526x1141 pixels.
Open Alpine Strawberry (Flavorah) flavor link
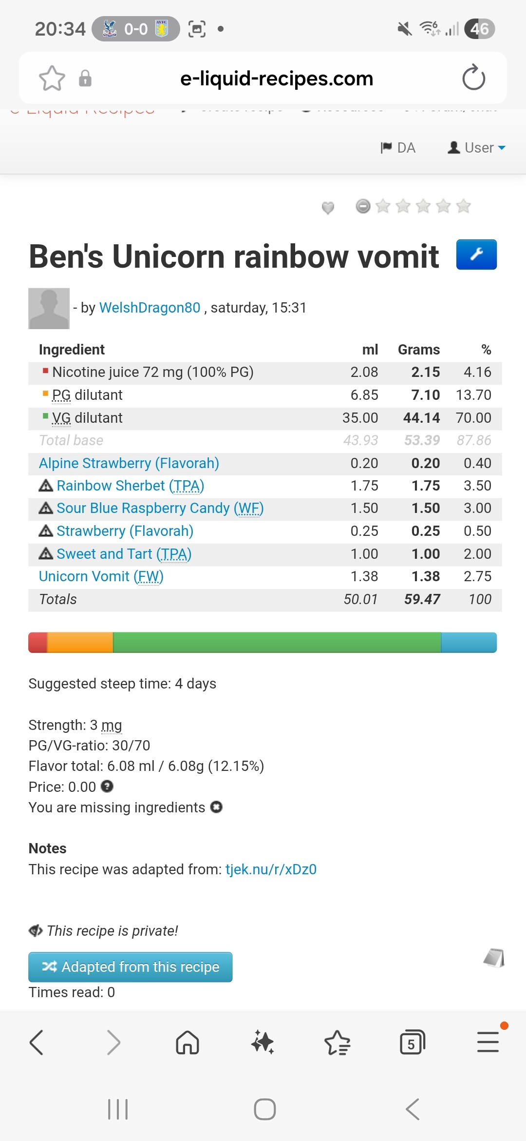129,463
